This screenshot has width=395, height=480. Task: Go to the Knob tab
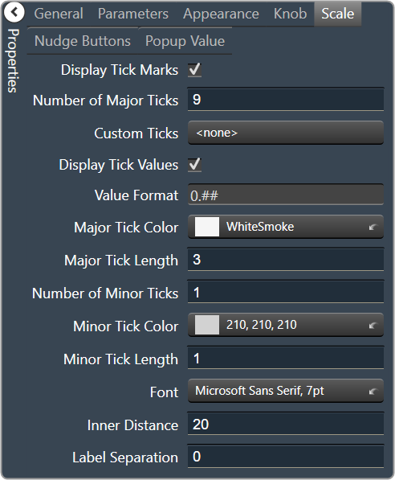[290, 14]
